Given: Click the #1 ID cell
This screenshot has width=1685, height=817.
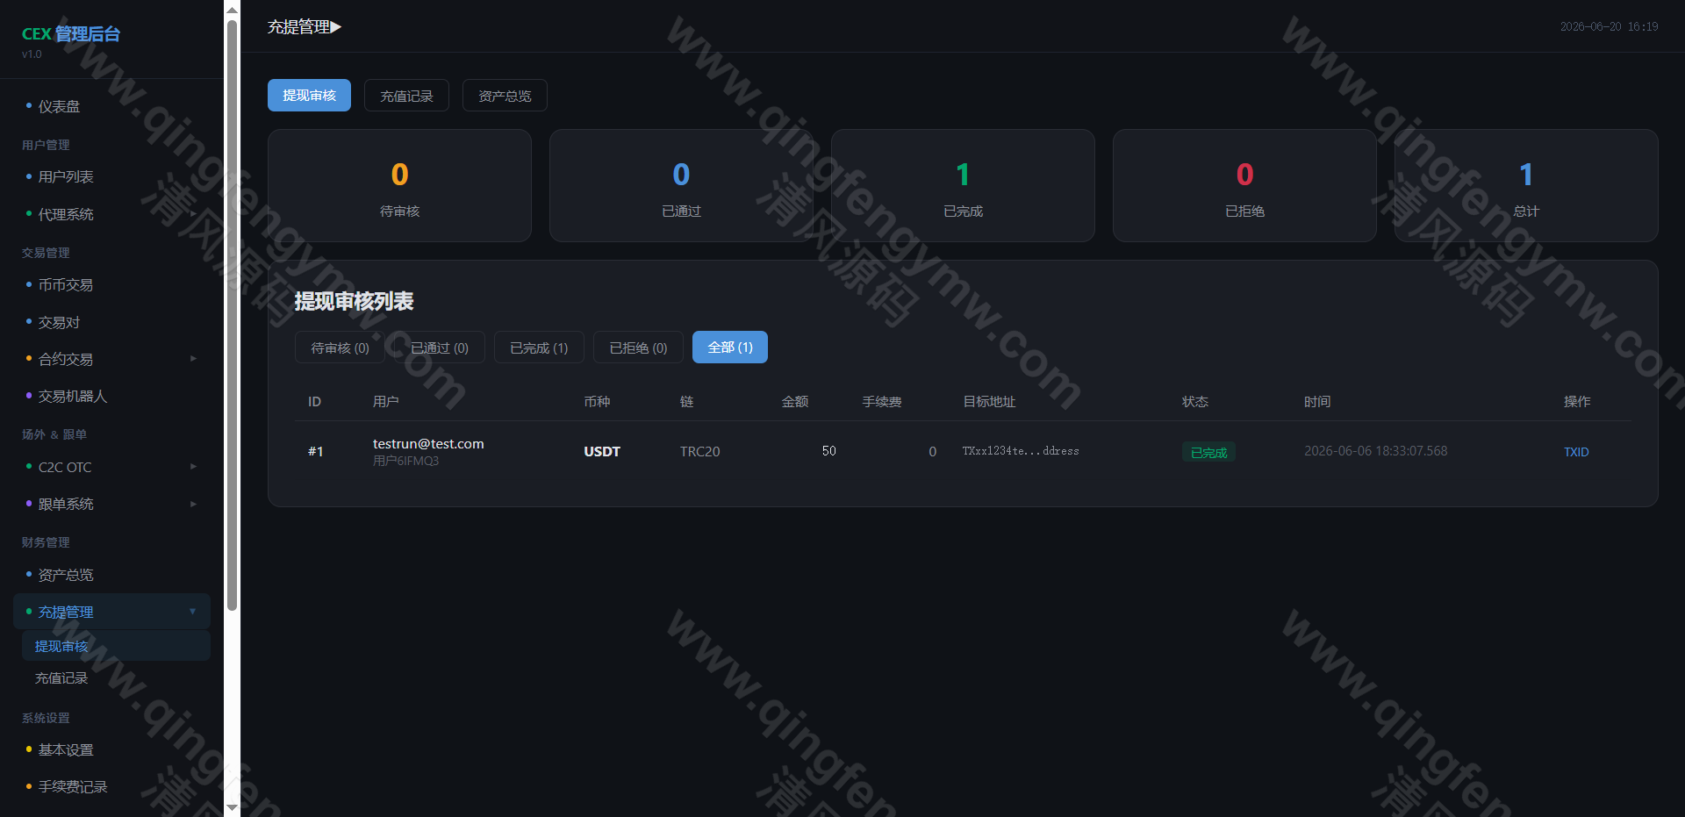Looking at the screenshot, I should pyautogui.click(x=316, y=452).
